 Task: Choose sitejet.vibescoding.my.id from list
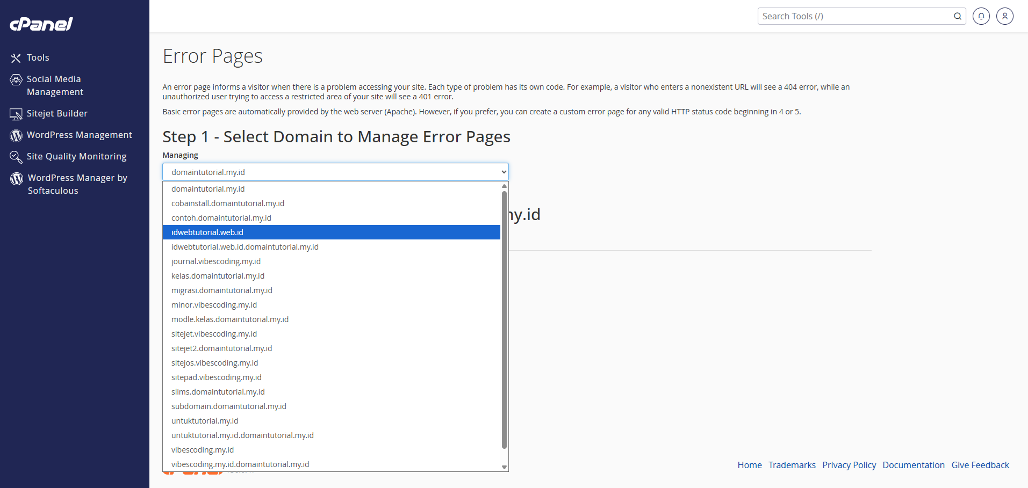tap(332, 334)
